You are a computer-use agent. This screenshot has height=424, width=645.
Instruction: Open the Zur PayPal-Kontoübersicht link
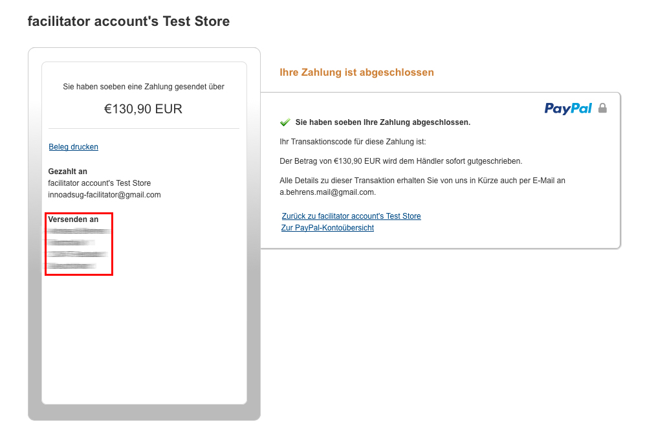pos(327,228)
